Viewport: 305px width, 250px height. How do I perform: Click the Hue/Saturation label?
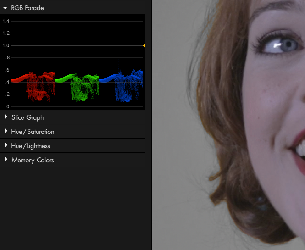[33, 132]
